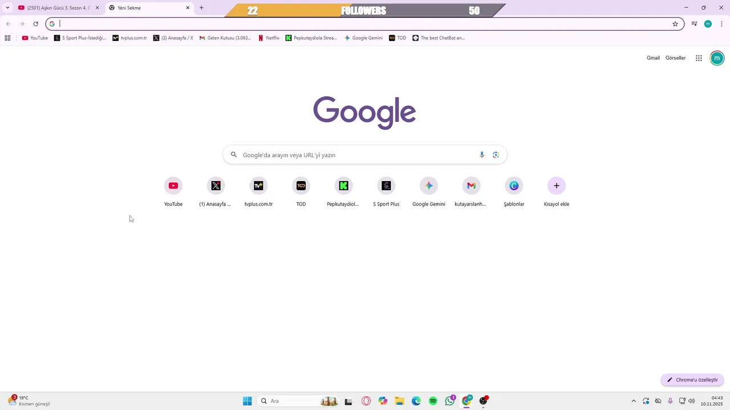This screenshot has height=410, width=730.
Task: Open the Google Gemini shortcut tile
Action: click(x=429, y=192)
